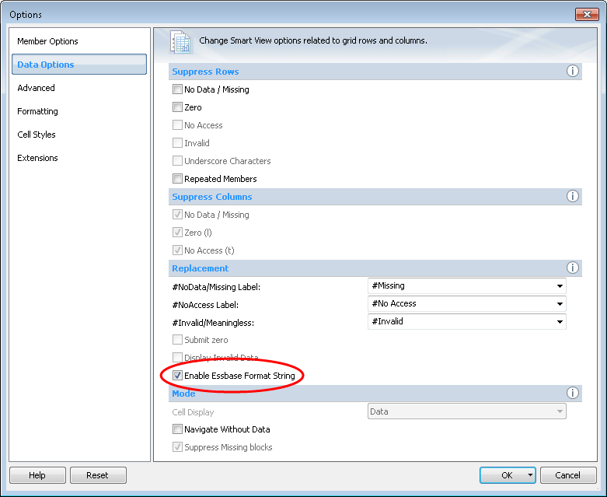Click the Cancel button
Screen dimensions: 607x497
coord(568,475)
